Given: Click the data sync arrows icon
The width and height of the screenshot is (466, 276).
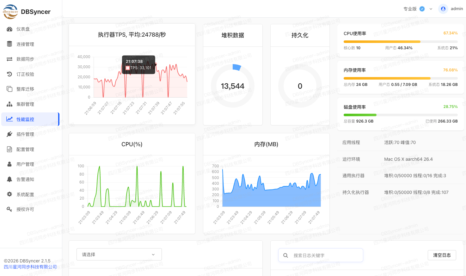Looking at the screenshot, I should point(9,59).
